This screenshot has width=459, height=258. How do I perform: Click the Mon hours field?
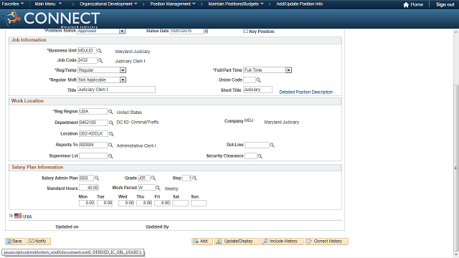pyautogui.click(x=87, y=203)
